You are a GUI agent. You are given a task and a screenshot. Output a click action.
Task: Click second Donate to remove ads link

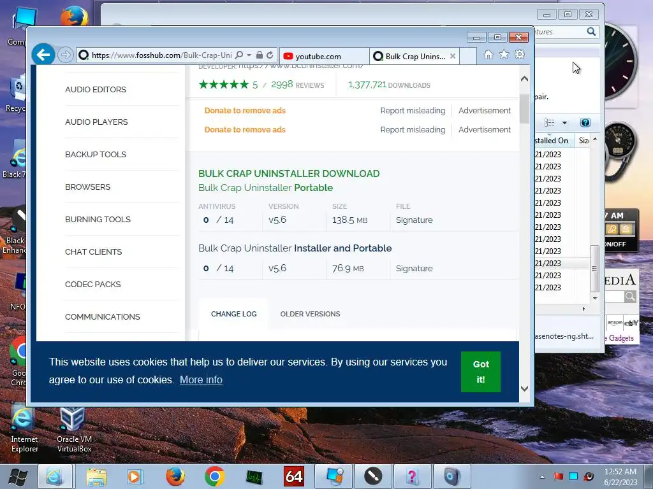coord(245,130)
